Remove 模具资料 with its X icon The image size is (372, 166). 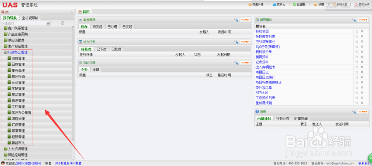[x=362, y=57]
